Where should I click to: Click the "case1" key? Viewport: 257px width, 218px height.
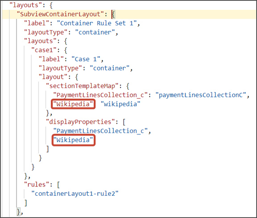point(44,50)
